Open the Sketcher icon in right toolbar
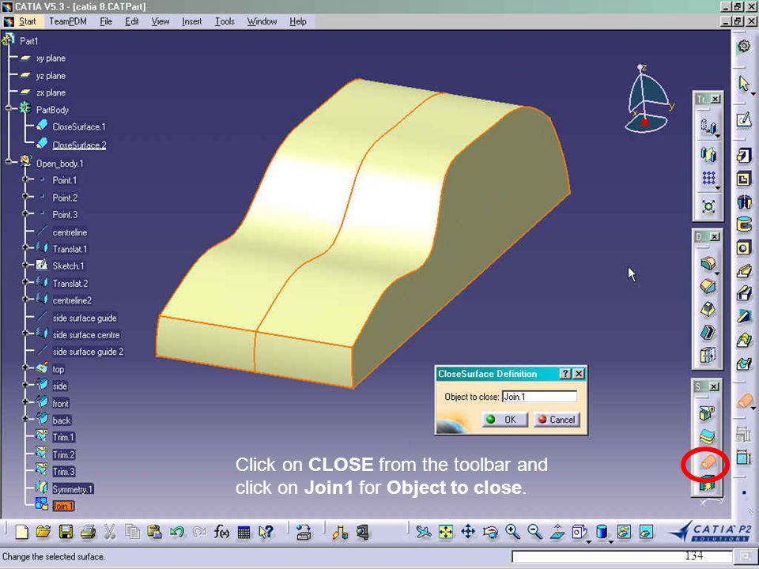This screenshot has width=759, height=569. [x=744, y=119]
